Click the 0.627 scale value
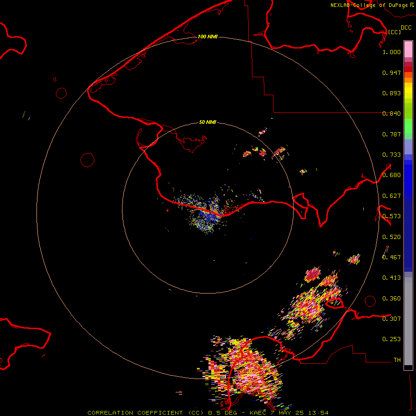 392,196
